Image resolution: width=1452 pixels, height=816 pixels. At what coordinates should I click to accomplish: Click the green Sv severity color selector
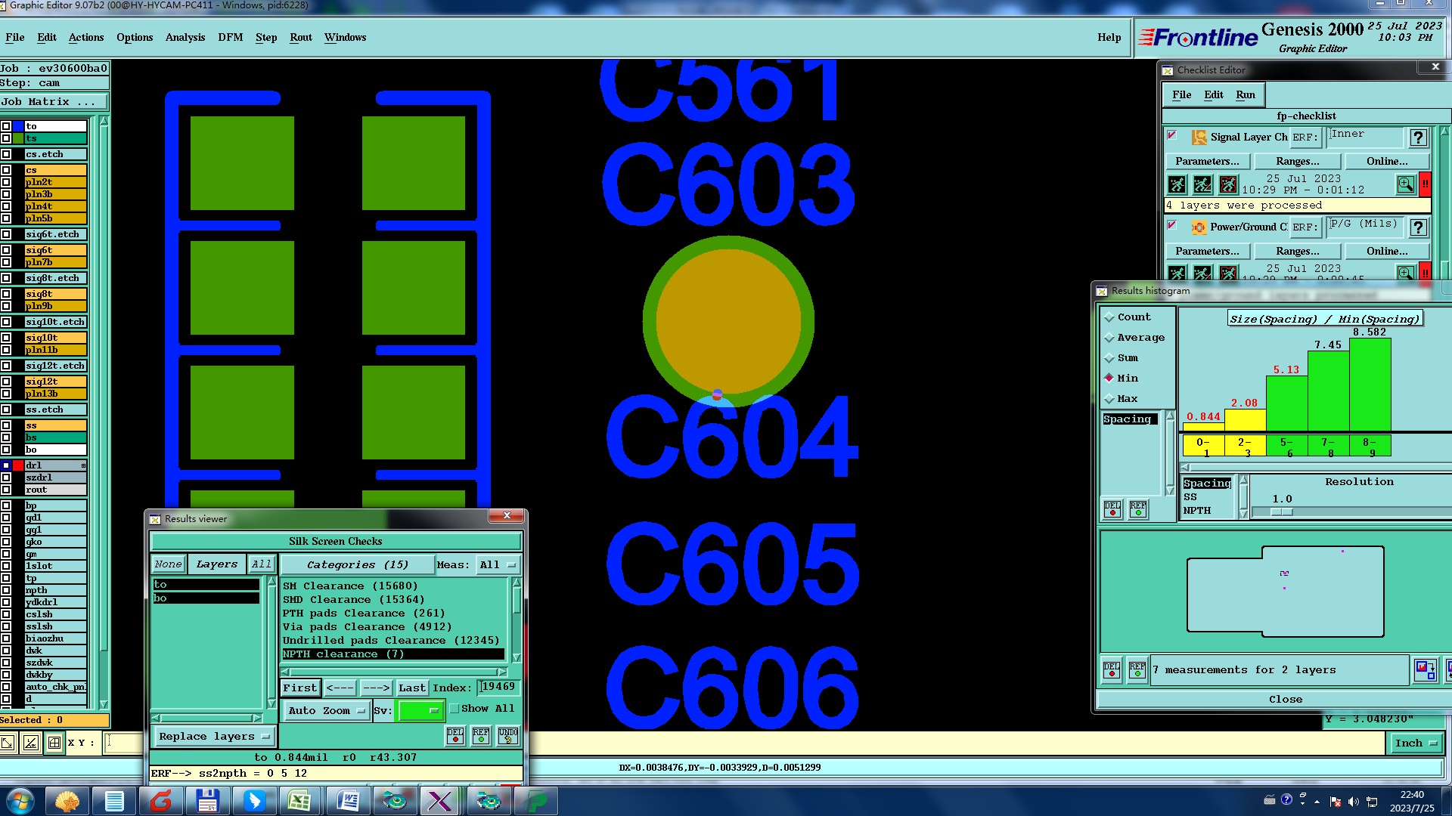420,711
